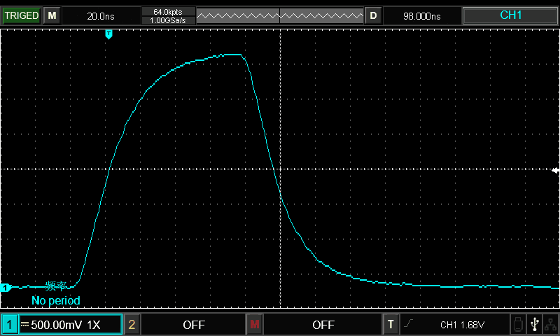The height and width of the screenshot is (336, 560).
Task: Open the CH1 menu tab
Action: coord(510,15)
